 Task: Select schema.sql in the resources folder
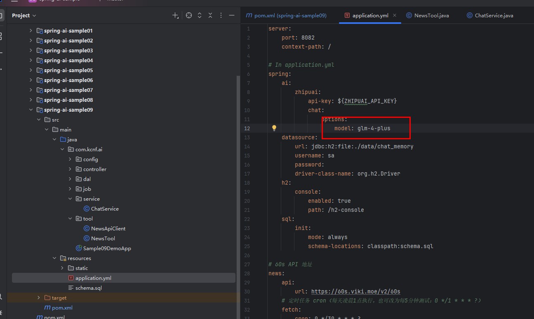pyautogui.click(x=88, y=288)
